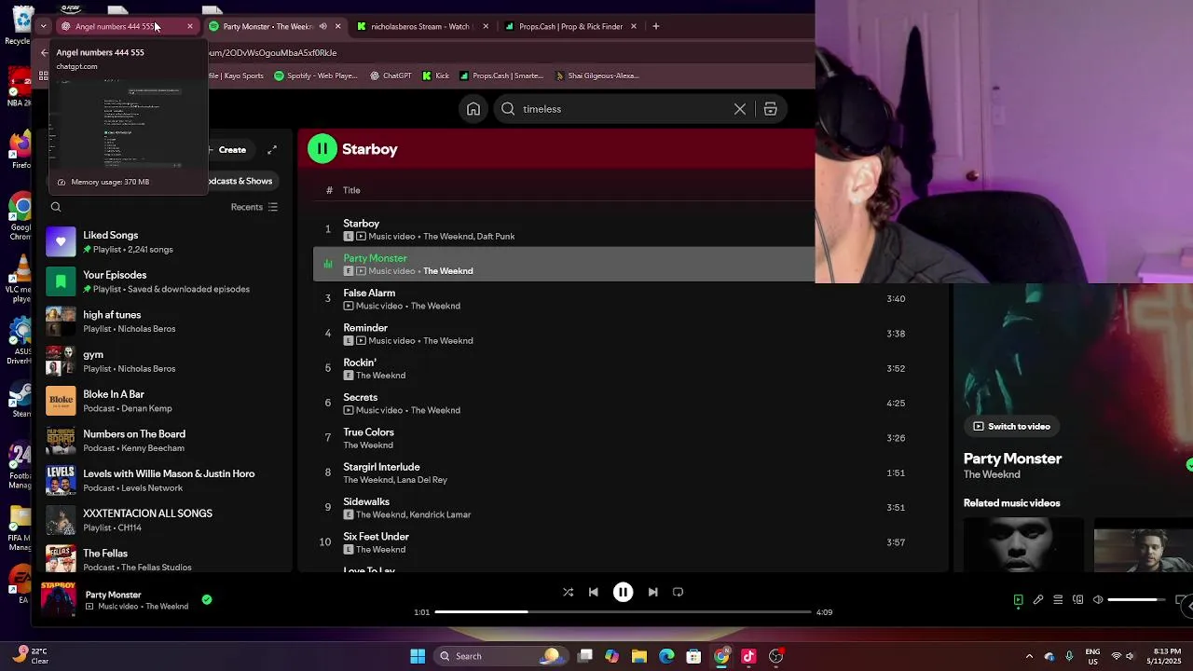The width and height of the screenshot is (1193, 671).
Task: Select the Six Feet Under track
Action: pos(624,542)
